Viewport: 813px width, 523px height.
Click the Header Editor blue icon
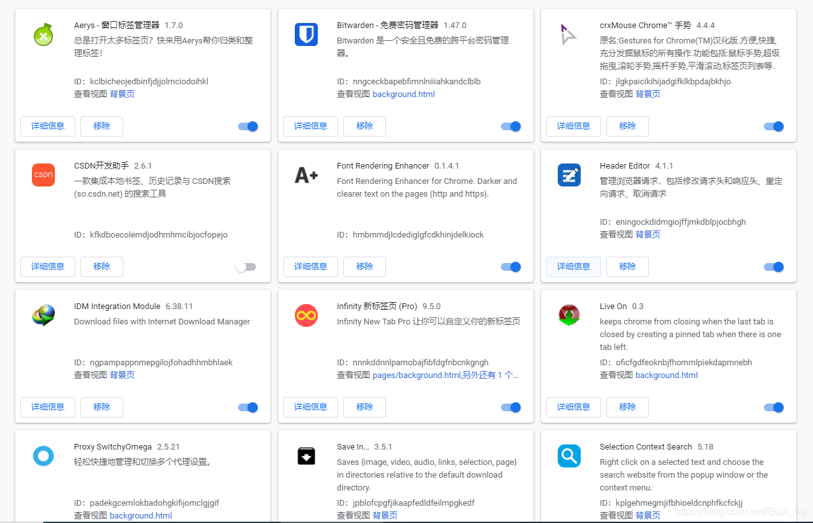click(569, 175)
